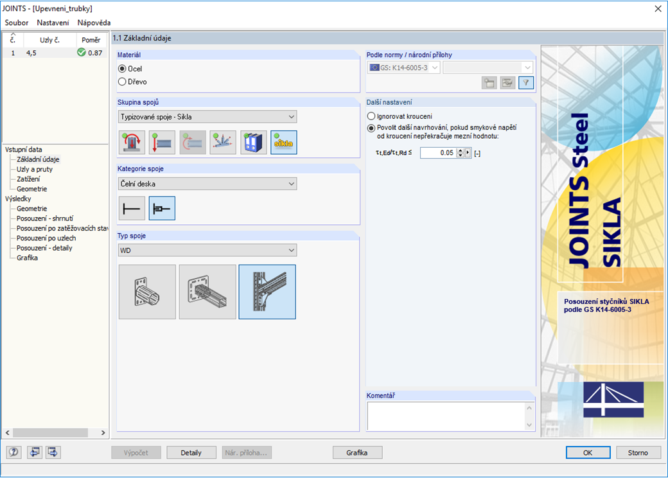Click the Nár. příloha... button
Screen dimensions: 668x478
pyautogui.click(x=246, y=452)
